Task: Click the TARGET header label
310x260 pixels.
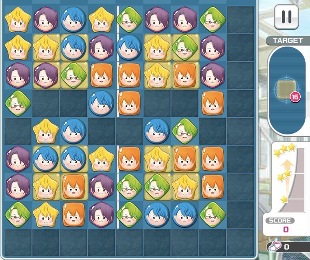Action: (x=288, y=40)
